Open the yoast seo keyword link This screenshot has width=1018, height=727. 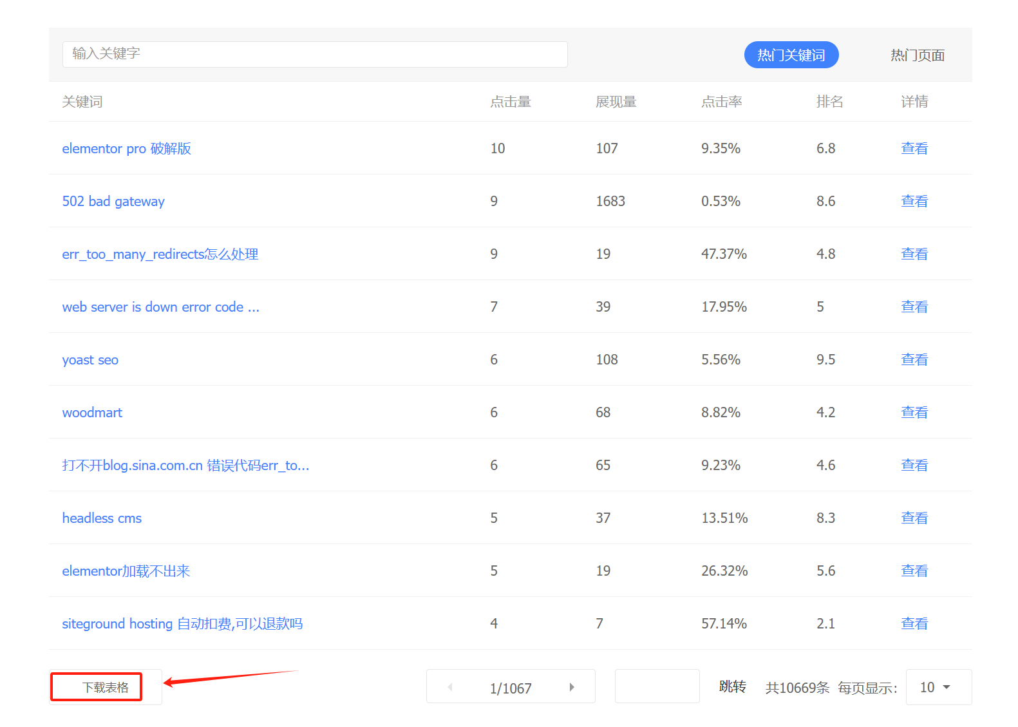point(90,360)
